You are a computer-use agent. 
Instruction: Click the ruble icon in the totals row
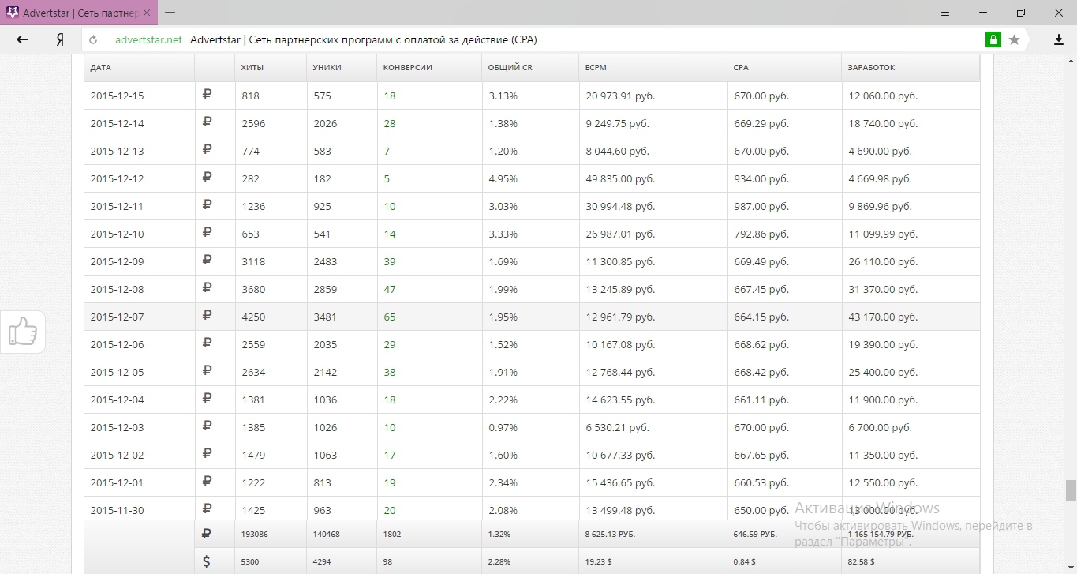(207, 534)
